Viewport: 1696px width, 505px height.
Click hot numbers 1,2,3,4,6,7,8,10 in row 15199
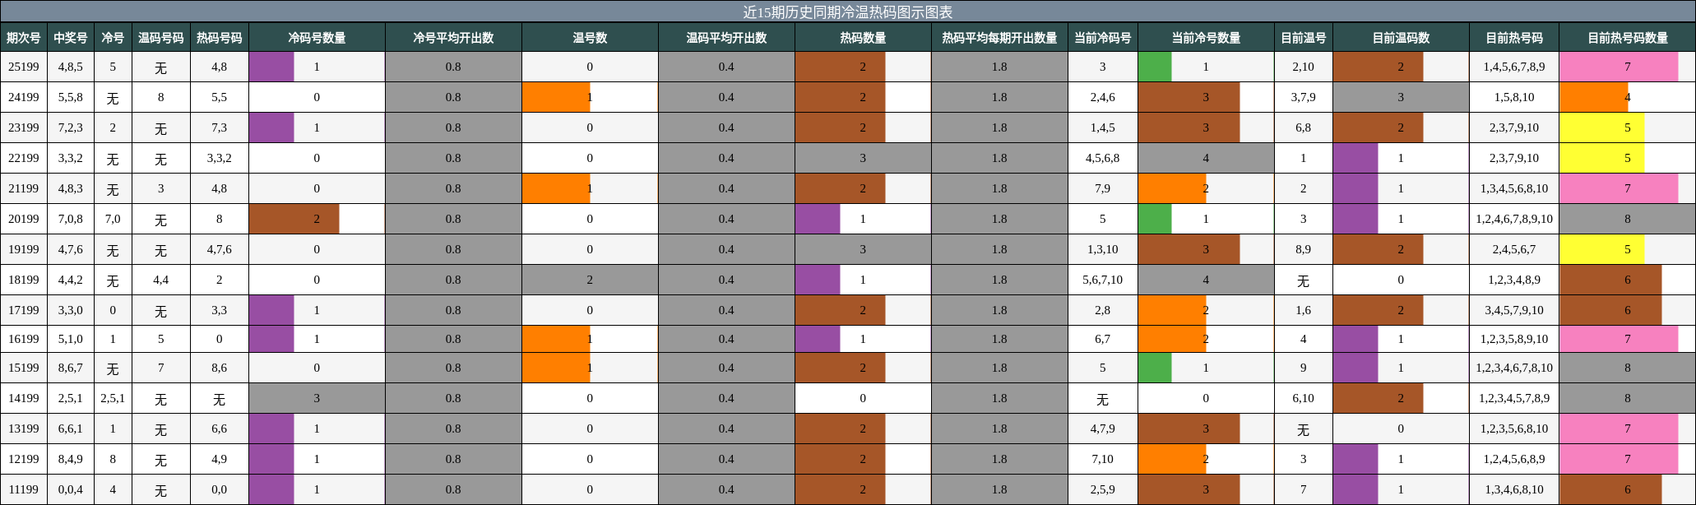[1514, 368]
